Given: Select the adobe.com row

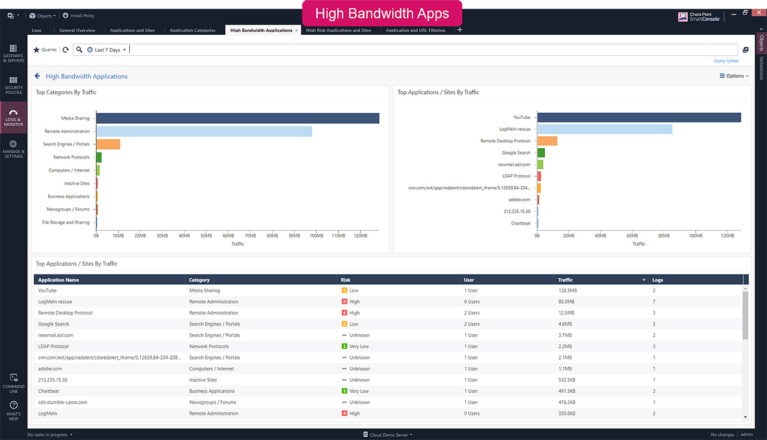Looking at the screenshot, I should click(388, 369).
